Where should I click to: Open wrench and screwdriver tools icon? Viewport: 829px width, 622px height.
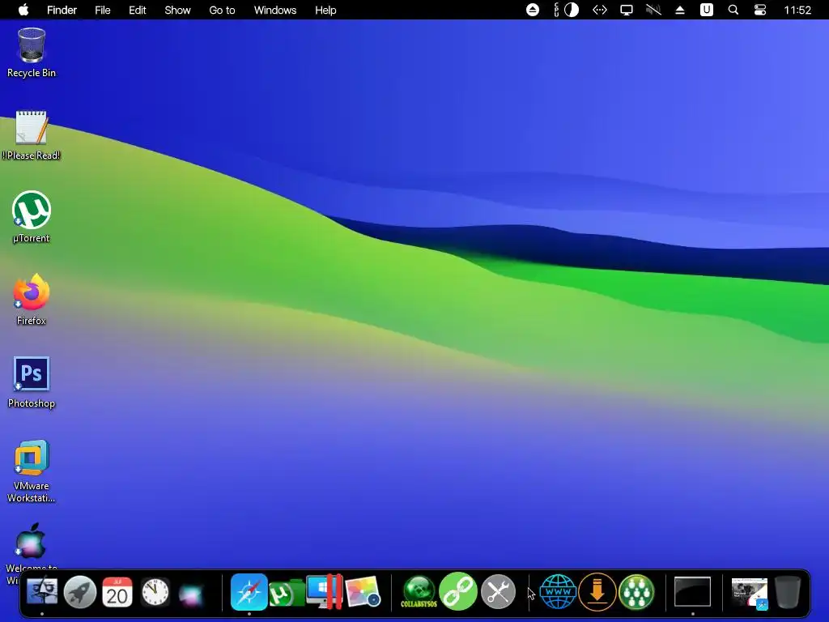pos(498,592)
